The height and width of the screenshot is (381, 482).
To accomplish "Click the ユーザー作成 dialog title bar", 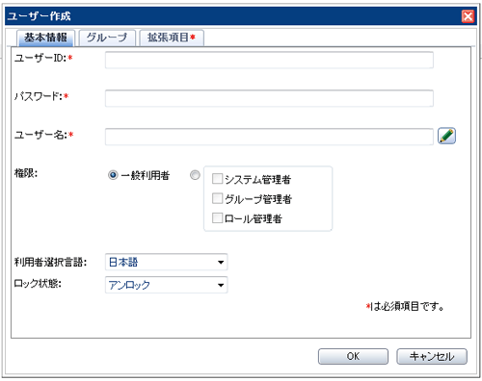I will point(231,16).
